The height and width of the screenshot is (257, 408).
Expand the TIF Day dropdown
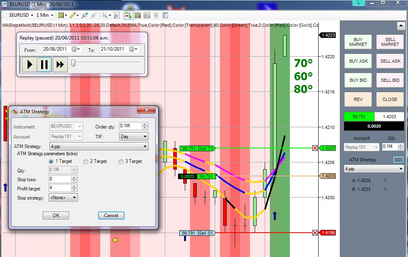134,136
